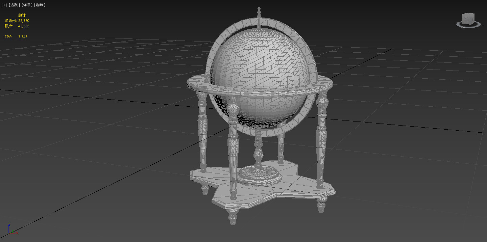Open the [标准] standard quality menu

pos(27,5)
